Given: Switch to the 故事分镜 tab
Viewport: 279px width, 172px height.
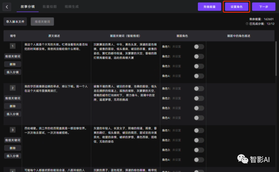Looking at the screenshot, I should click(x=28, y=7).
